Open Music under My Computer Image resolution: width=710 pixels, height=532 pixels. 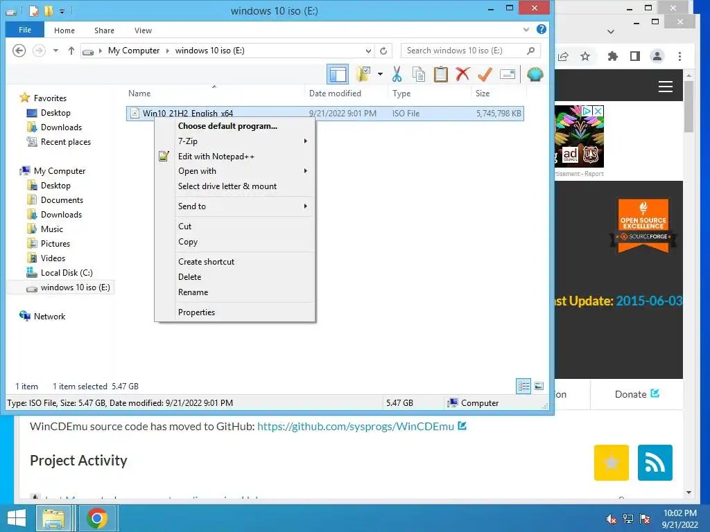(x=45, y=229)
